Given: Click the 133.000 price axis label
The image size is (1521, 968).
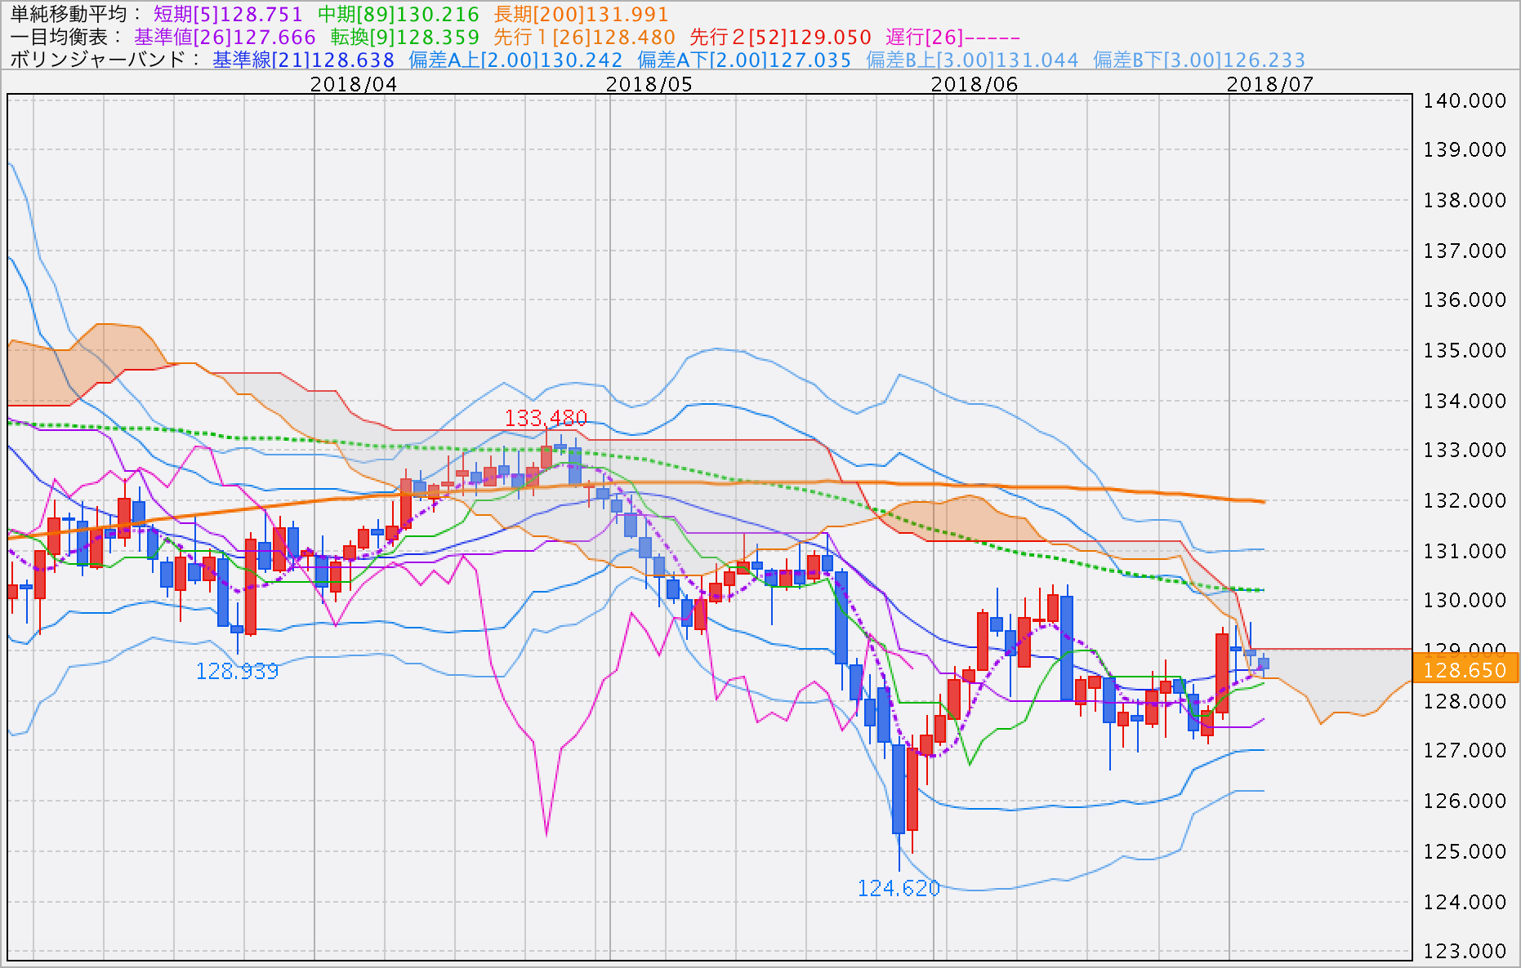Looking at the screenshot, I should [x=1465, y=450].
